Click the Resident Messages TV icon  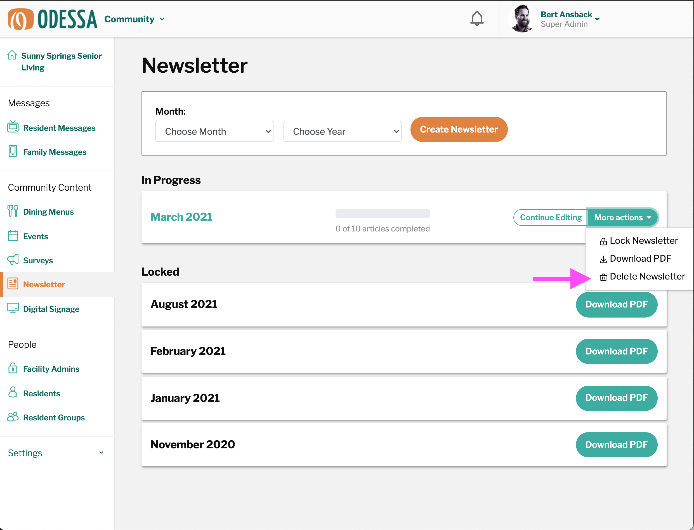pos(13,127)
